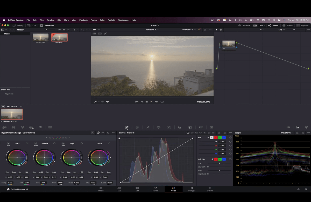Open the Camera Raw palette icon
311x202 pixels.
pos(4,127)
